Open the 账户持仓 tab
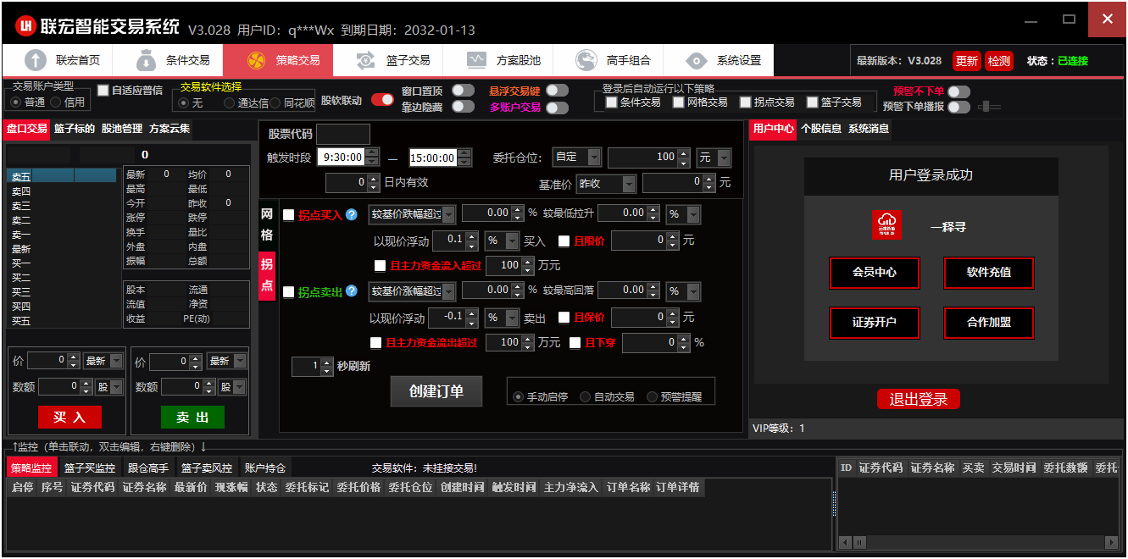Screen dimensions: 1128x559 pyautogui.click(x=265, y=468)
